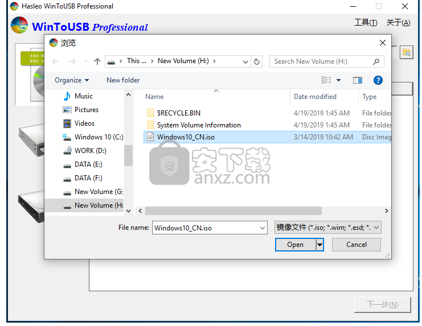Screen dimensions: 422x326
Task: Click the 下一步(N) button
Action: [x=382, y=305]
